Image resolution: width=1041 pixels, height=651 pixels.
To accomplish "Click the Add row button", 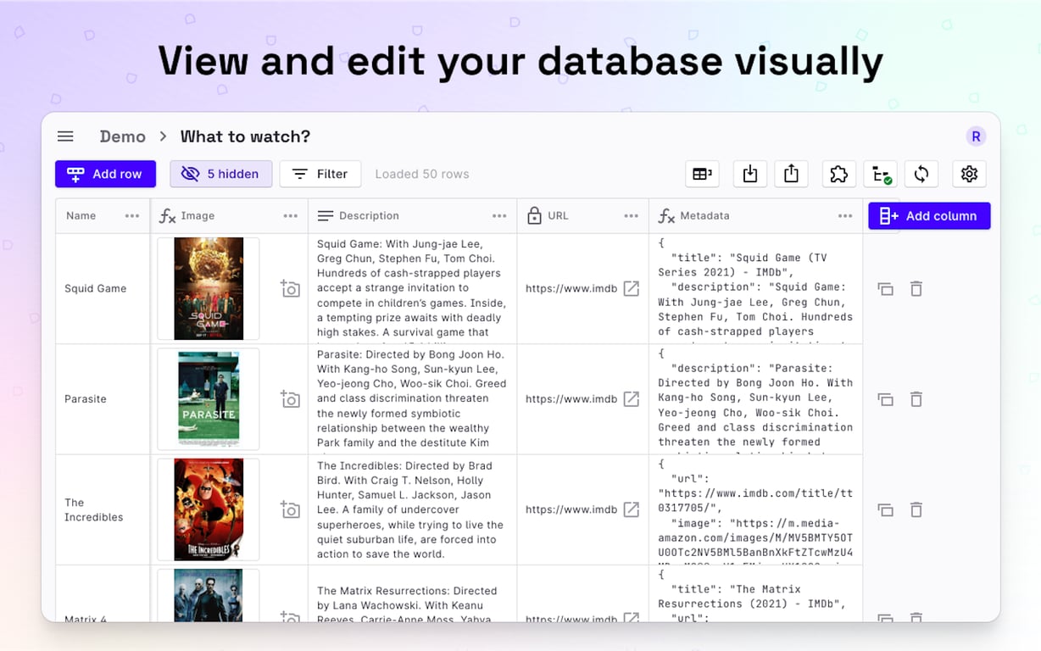I will [x=106, y=174].
